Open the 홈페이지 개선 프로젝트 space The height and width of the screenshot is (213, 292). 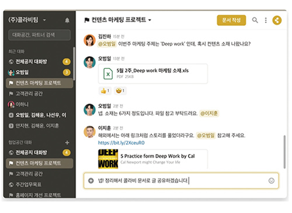39,195
